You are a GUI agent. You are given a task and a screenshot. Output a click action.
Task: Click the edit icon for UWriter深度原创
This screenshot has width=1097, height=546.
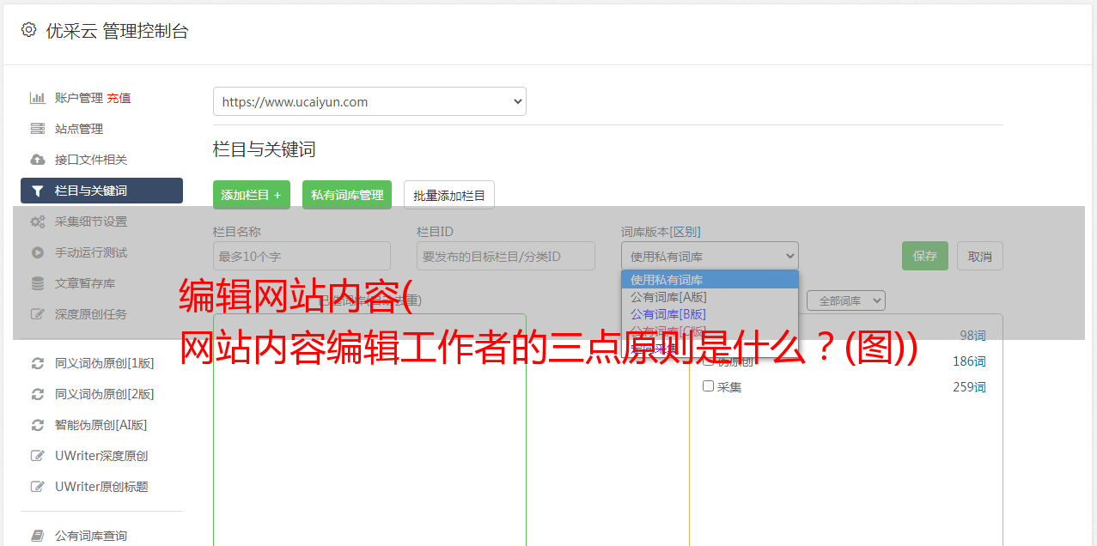37,456
